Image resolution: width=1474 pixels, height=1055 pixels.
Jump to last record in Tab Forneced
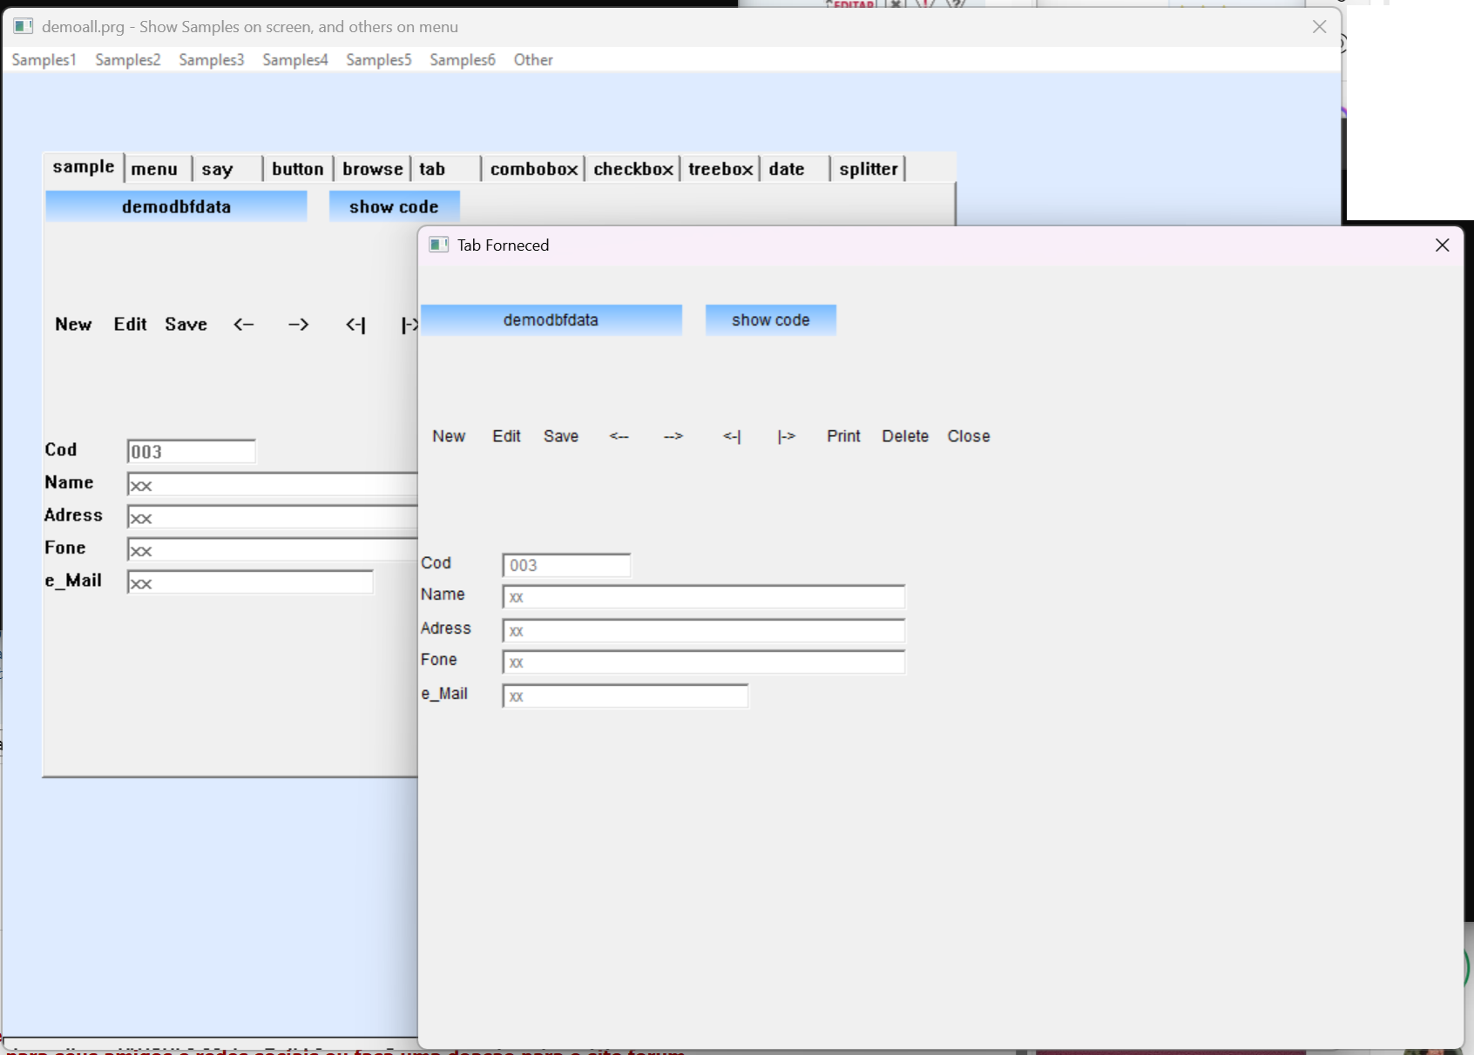click(786, 436)
